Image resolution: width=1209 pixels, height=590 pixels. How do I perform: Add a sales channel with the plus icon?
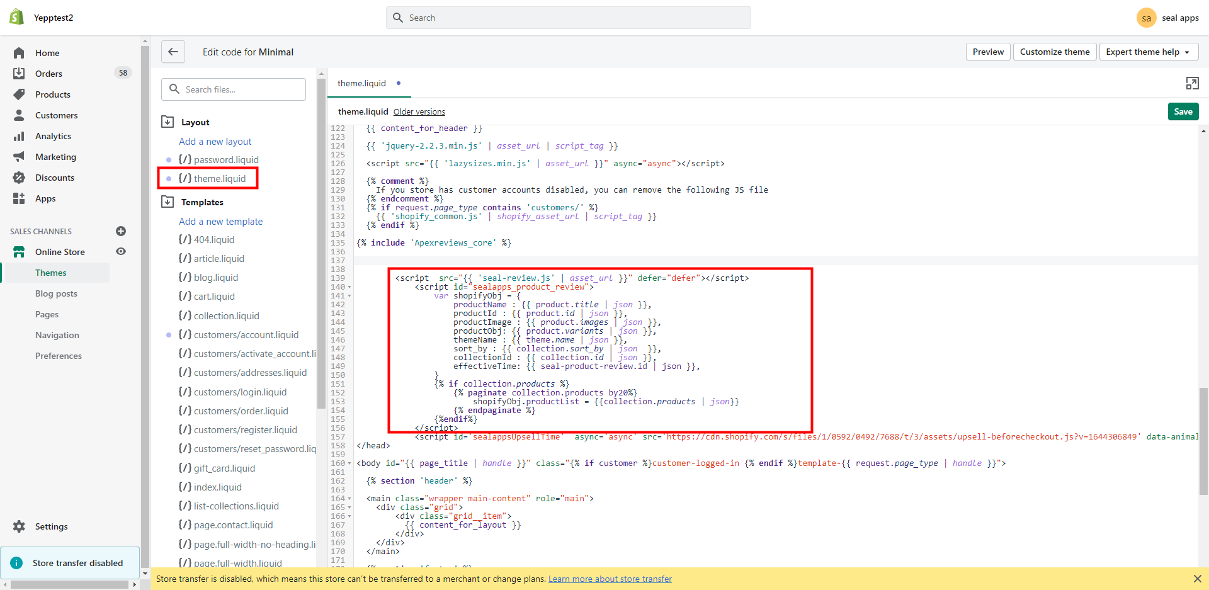pyautogui.click(x=121, y=231)
